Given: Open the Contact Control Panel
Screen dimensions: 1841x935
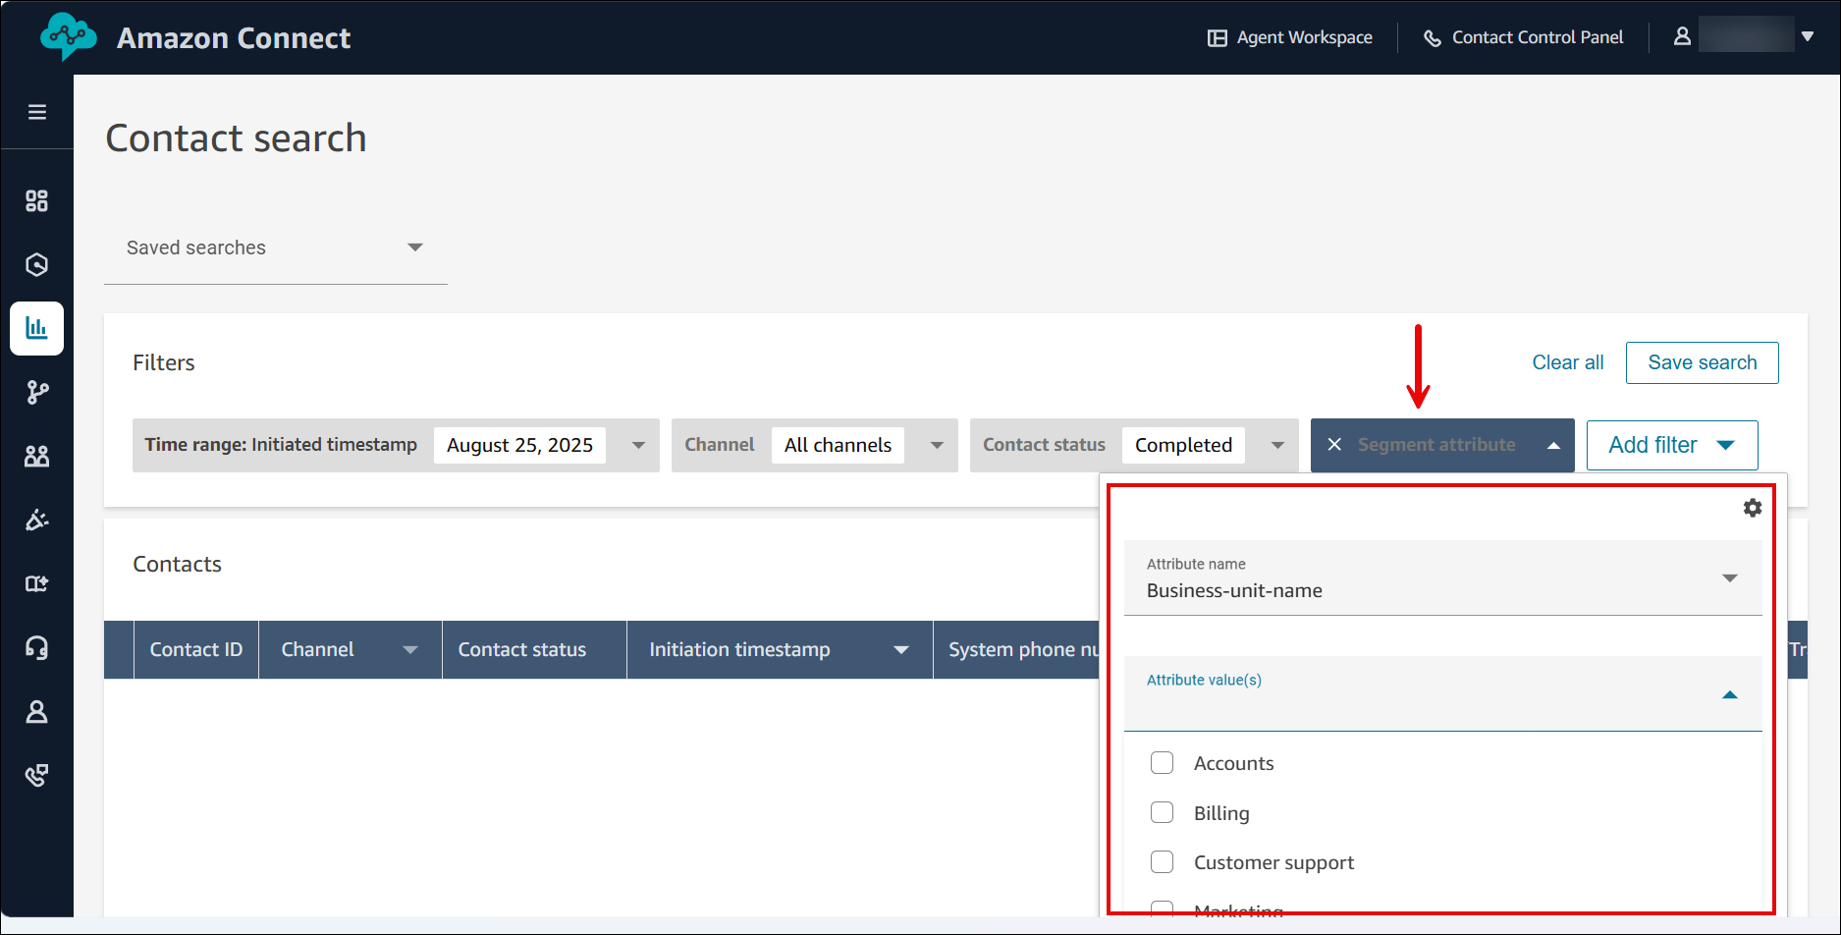Looking at the screenshot, I should coord(1523,37).
